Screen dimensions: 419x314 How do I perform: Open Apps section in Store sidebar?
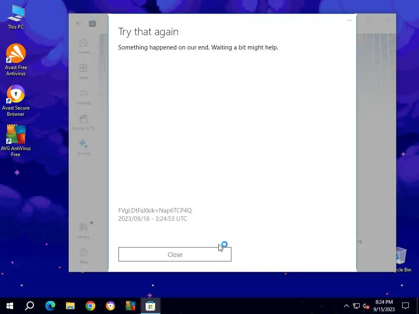point(83,72)
